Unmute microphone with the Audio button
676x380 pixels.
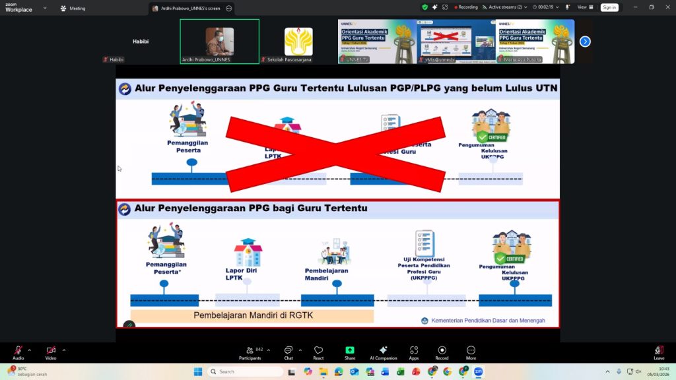[x=18, y=350]
